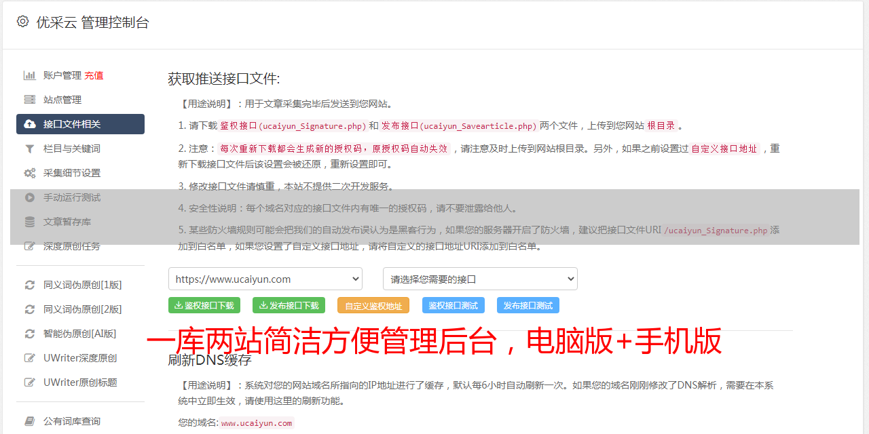Viewport: 869px width, 434px height.
Task: Open 智能伪原创[AI版]
Action: coord(80,334)
